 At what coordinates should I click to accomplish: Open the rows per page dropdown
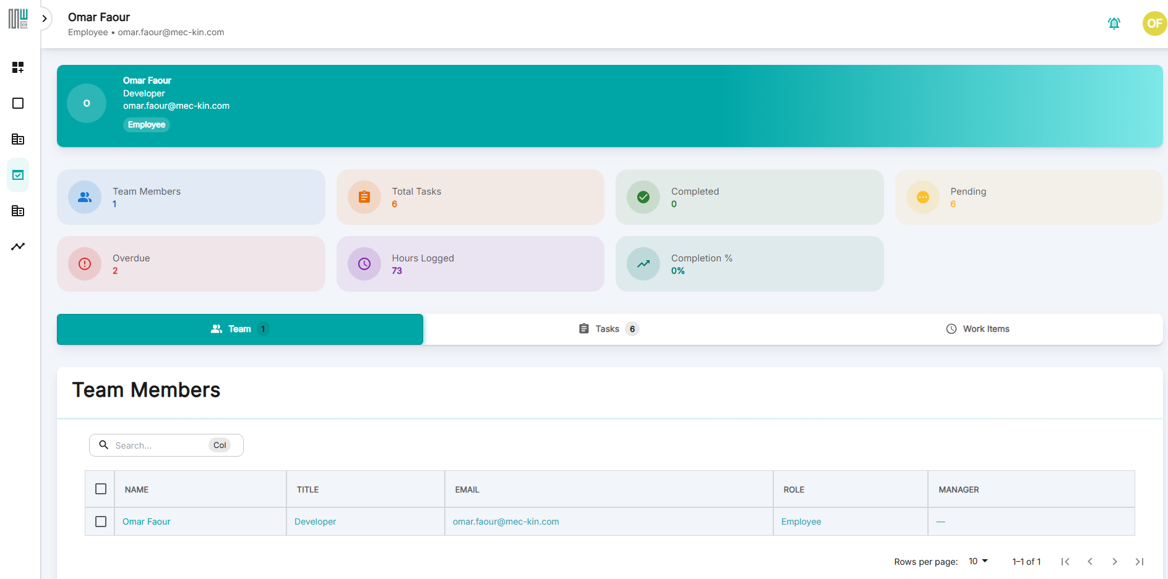click(978, 561)
